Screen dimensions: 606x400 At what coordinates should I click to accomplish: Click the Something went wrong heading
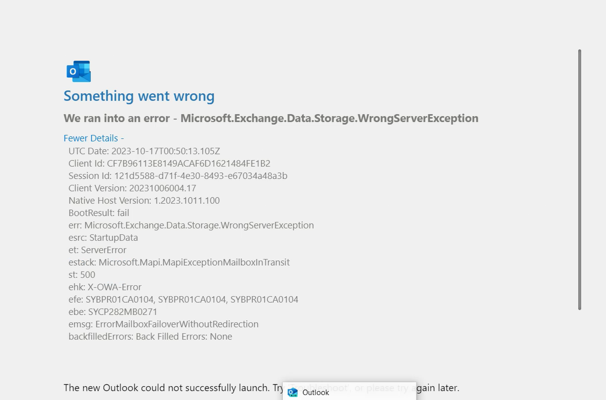pyautogui.click(x=139, y=96)
